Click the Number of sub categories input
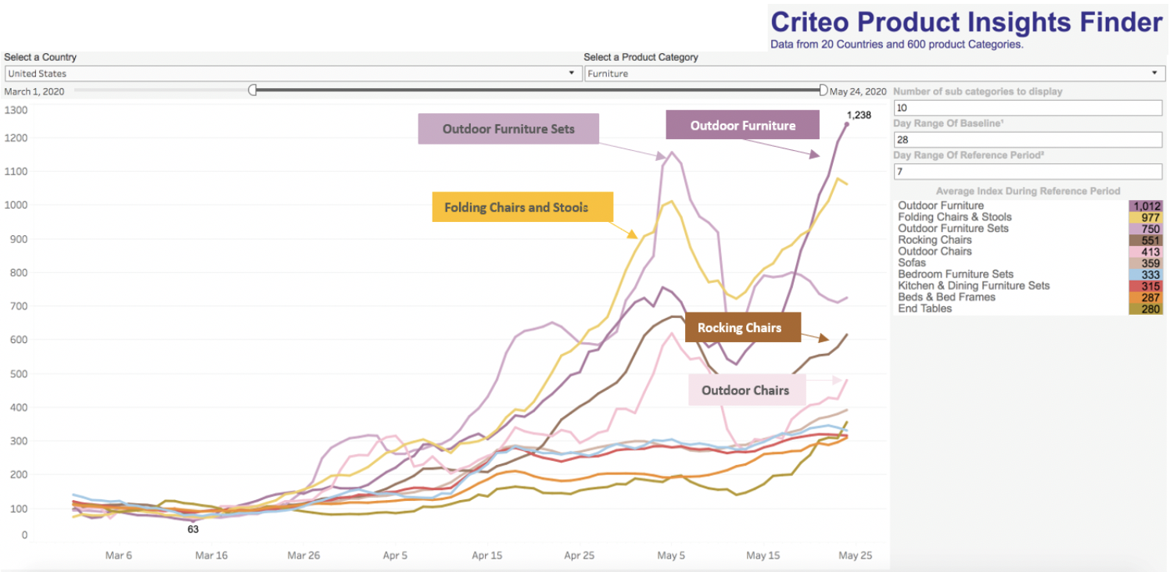This screenshot has width=1170, height=572. click(x=1028, y=108)
